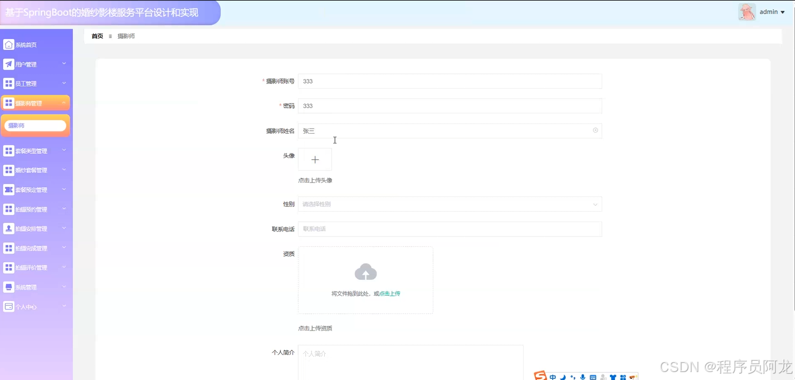The image size is (795, 380).
Task: Click the 联系电话 input field
Action: (x=450, y=229)
